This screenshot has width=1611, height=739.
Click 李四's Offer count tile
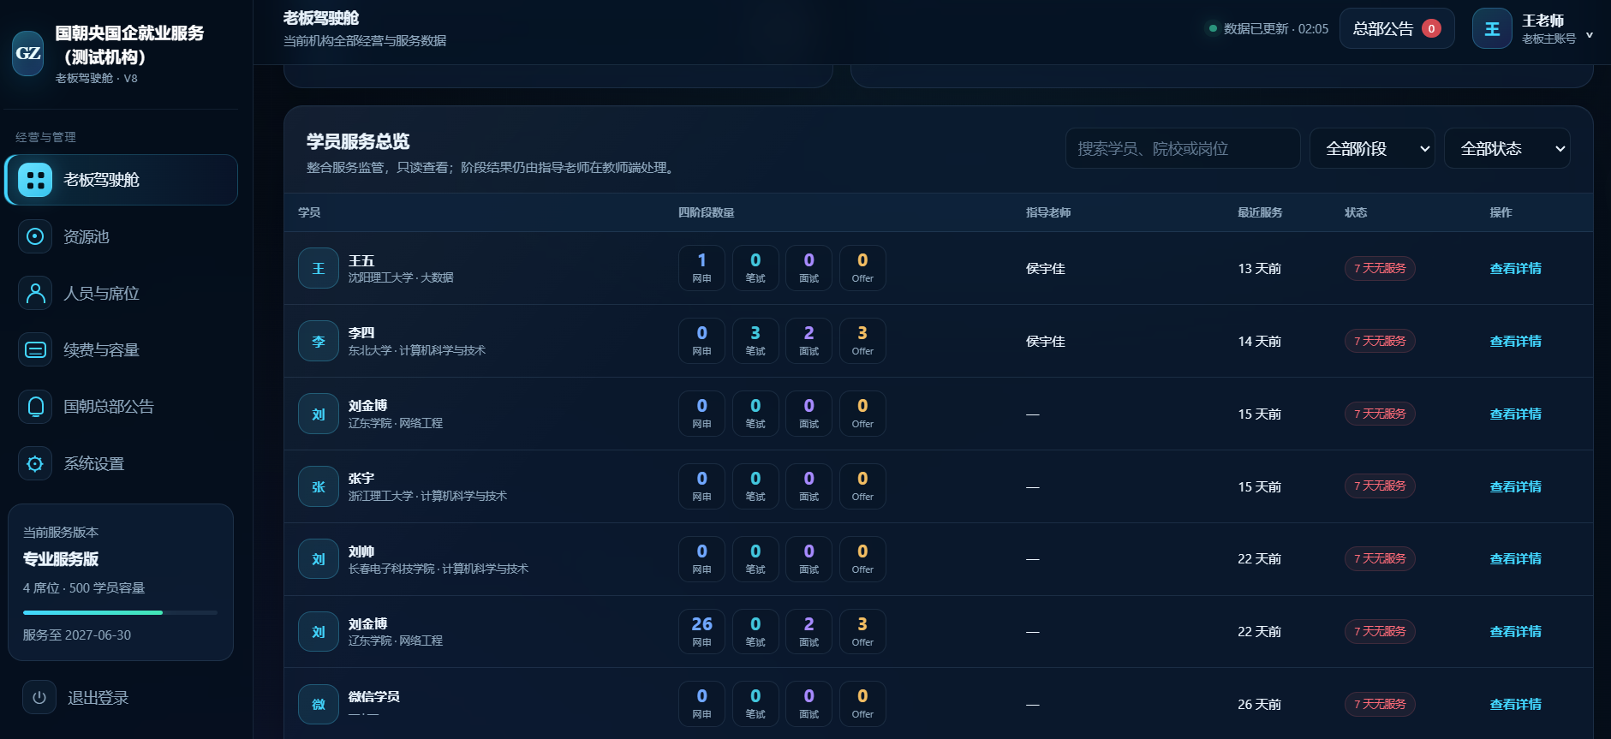tap(862, 341)
